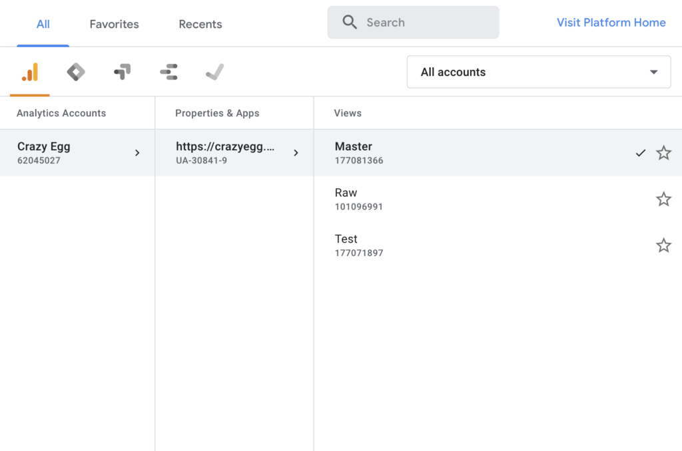
Task: Favorite the Master view with star
Action: pos(663,153)
